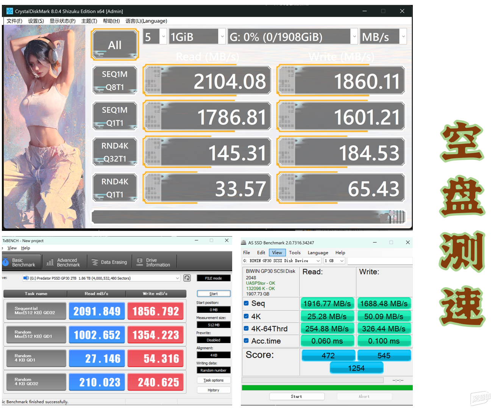Open the Help menu in AS SSD Benchmark
The height and width of the screenshot is (410, 495).
click(x=340, y=252)
